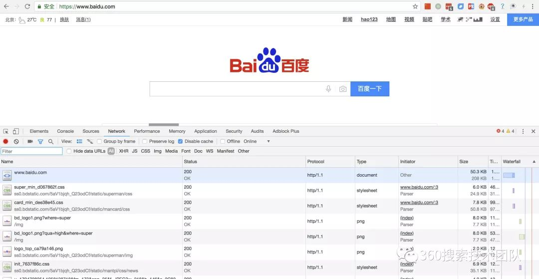Click the 百度一下 search button

[x=370, y=89]
